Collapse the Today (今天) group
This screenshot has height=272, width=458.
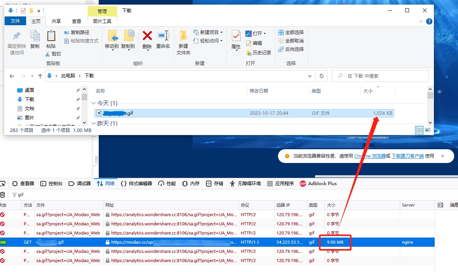pos(93,103)
